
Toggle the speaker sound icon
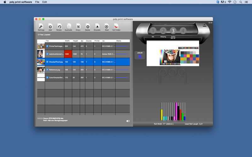click(x=128, y=121)
